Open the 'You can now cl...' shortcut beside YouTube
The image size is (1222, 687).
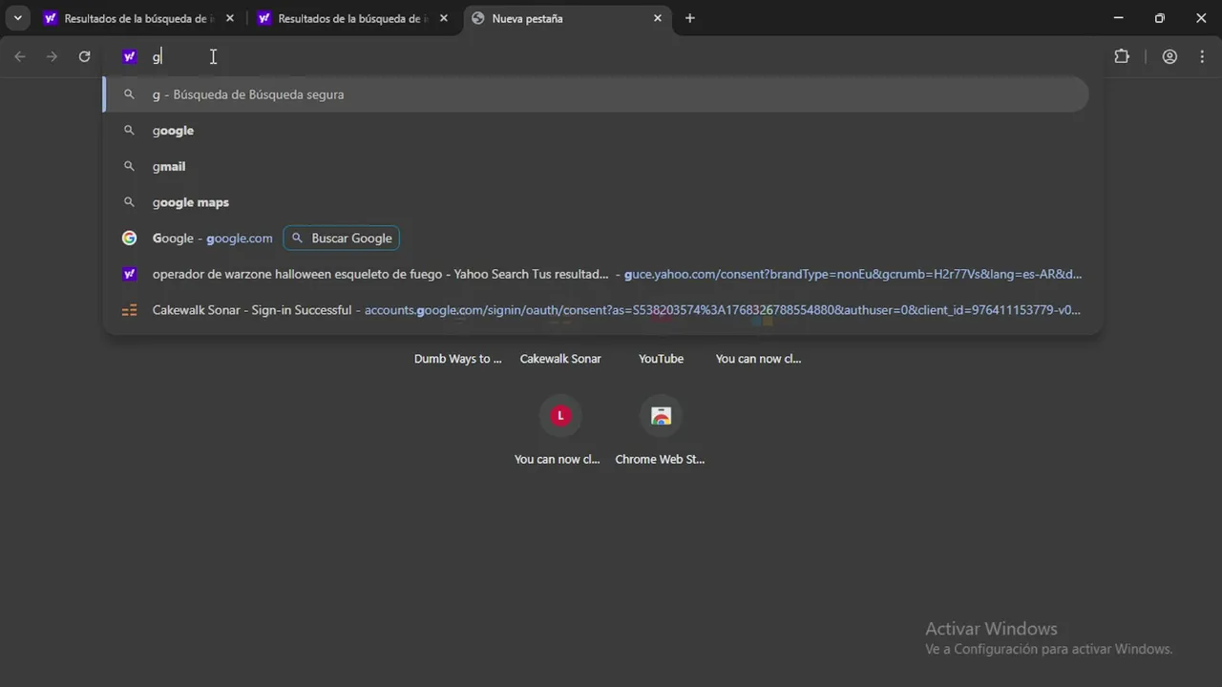[x=759, y=359]
